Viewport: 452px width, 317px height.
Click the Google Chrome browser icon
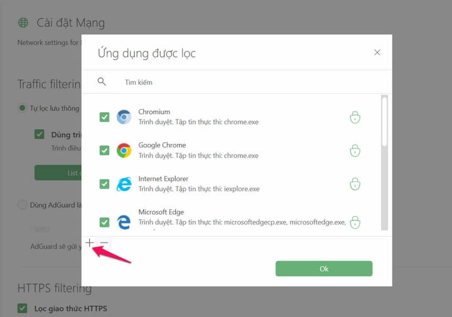tap(124, 150)
